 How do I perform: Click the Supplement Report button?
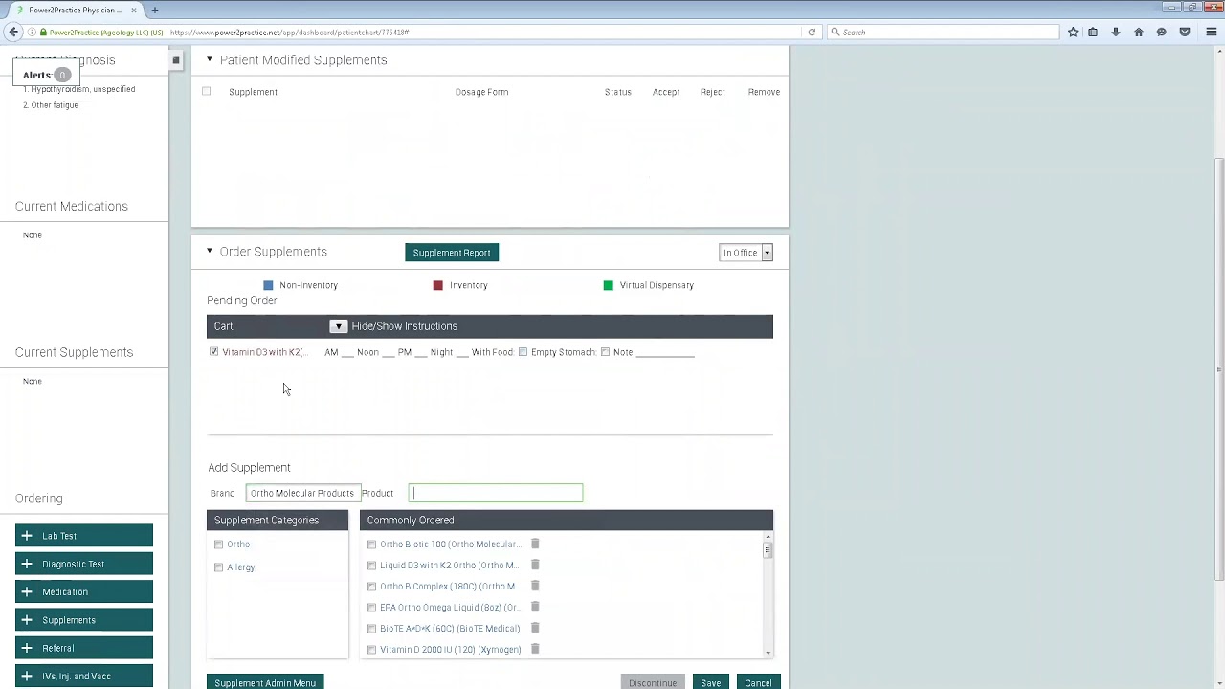pos(452,253)
